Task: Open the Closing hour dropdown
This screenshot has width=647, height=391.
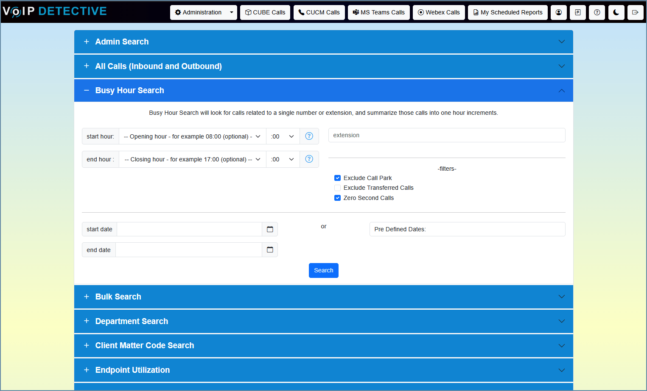Action: 193,159
